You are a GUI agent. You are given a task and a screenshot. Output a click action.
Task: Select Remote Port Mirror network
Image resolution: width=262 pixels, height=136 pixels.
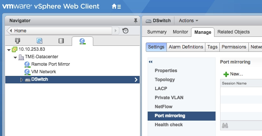coord(51,64)
